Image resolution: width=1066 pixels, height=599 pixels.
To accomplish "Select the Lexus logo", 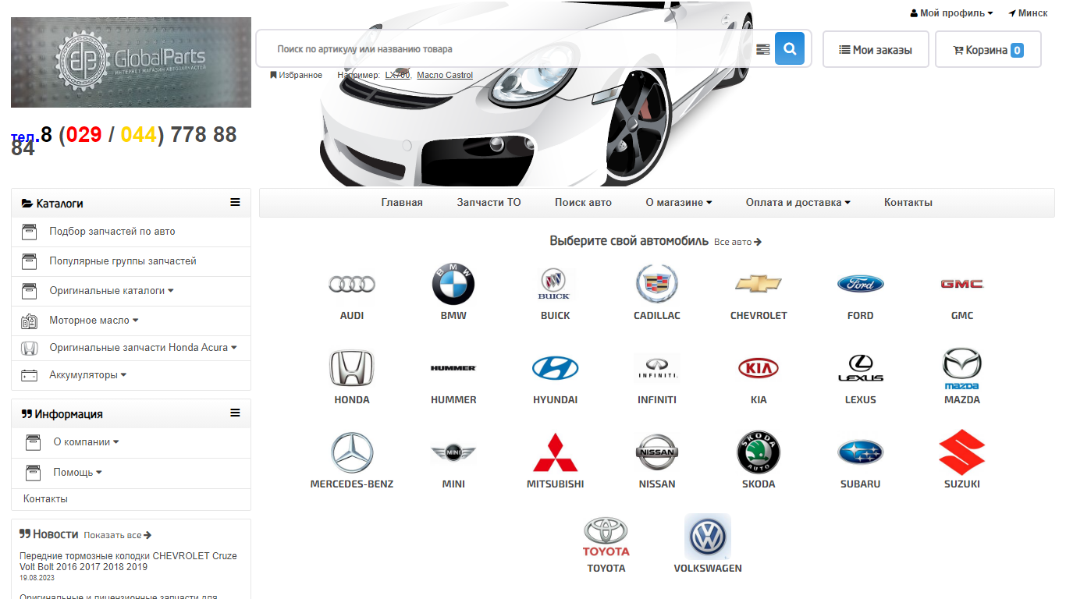I will [861, 367].
